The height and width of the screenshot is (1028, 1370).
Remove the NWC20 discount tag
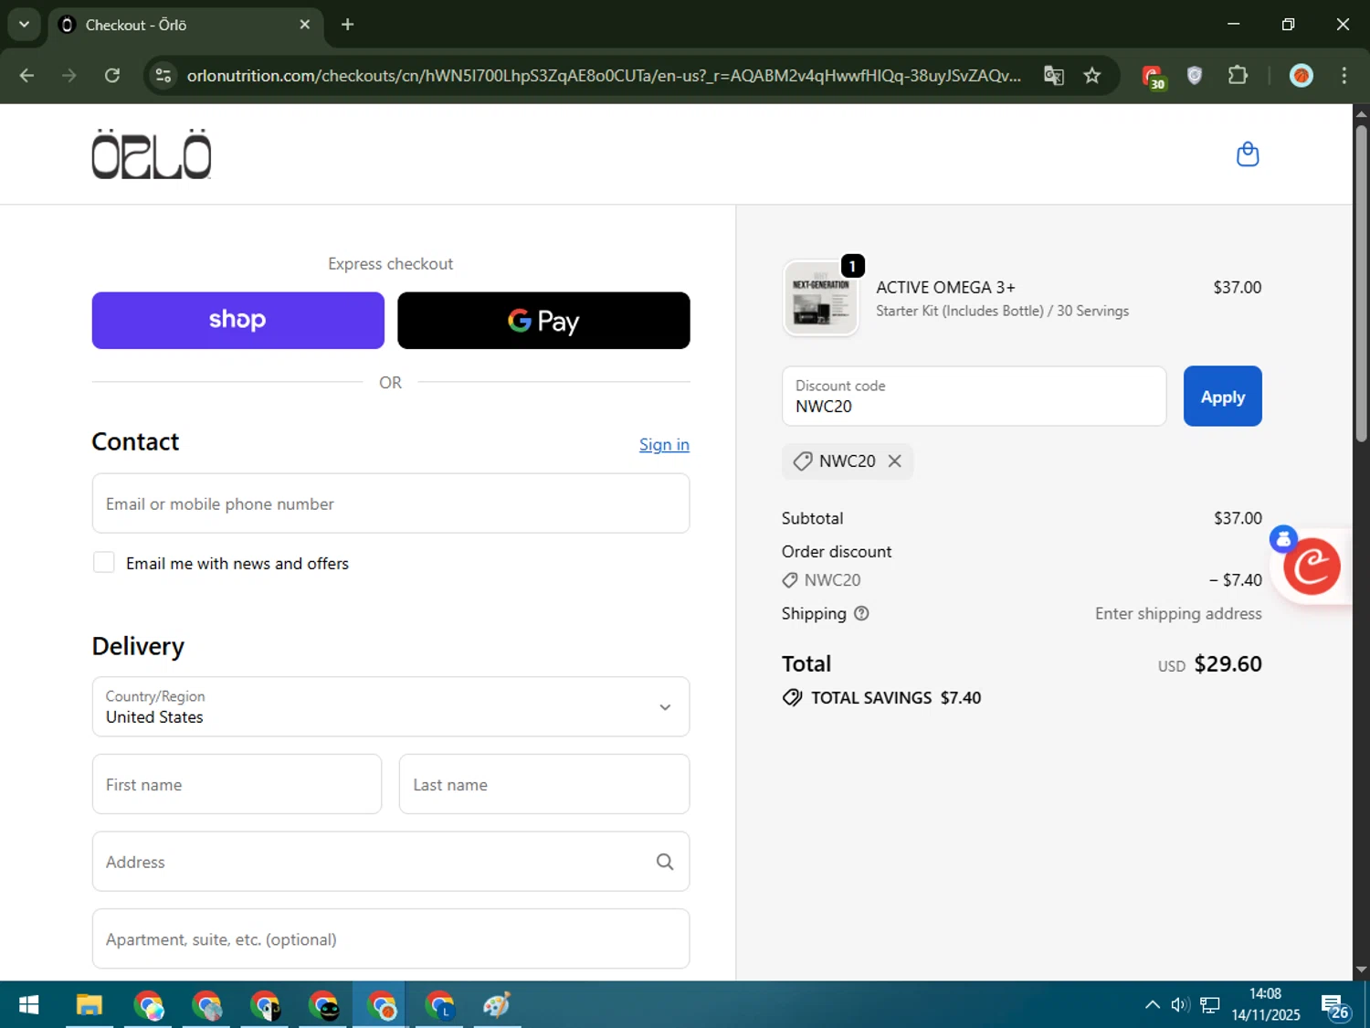pyautogui.click(x=895, y=461)
